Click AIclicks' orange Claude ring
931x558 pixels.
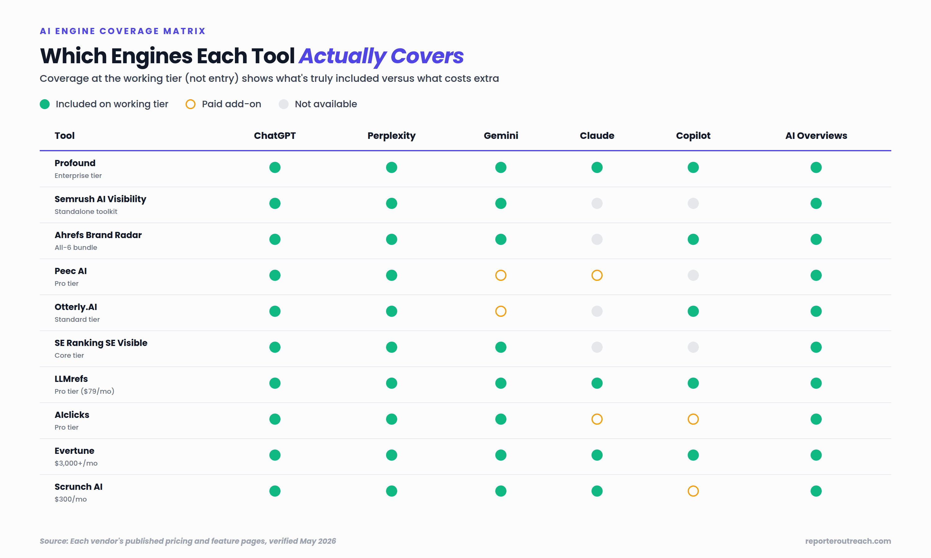click(597, 419)
